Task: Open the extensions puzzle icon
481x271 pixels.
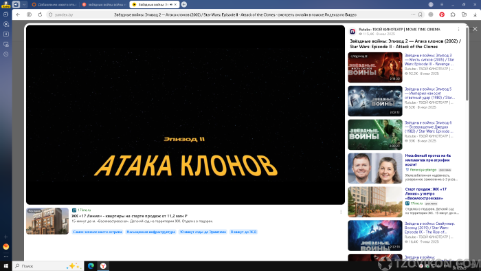Action: click(x=453, y=14)
